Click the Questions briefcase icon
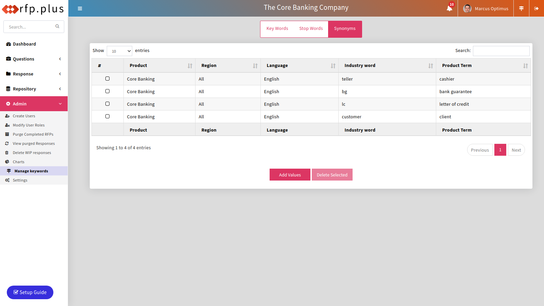 [8, 59]
